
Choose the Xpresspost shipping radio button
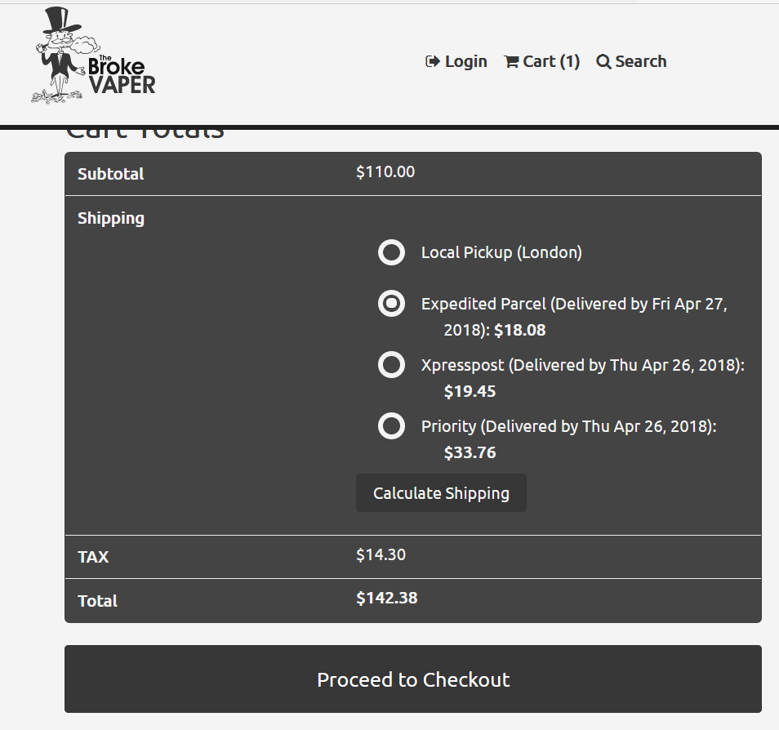point(391,365)
